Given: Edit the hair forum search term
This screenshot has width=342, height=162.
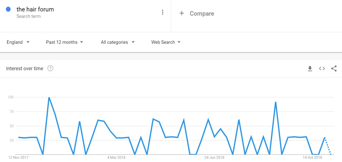Looking at the screenshot, I should [x=35, y=9].
